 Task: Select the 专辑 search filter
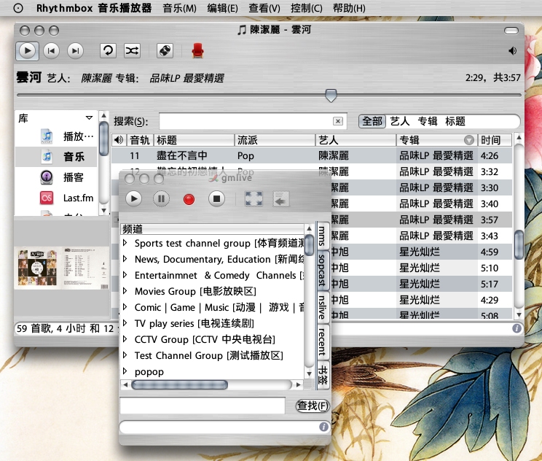pos(428,121)
